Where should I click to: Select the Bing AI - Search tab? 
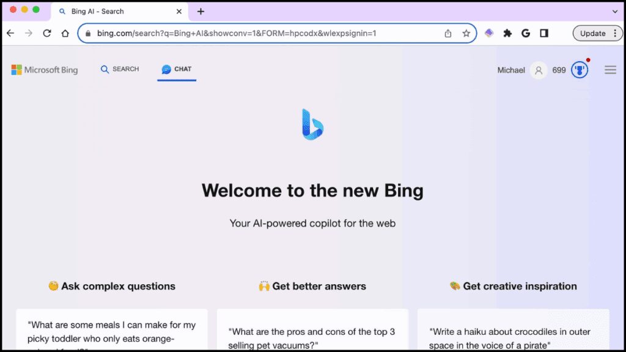(x=119, y=12)
